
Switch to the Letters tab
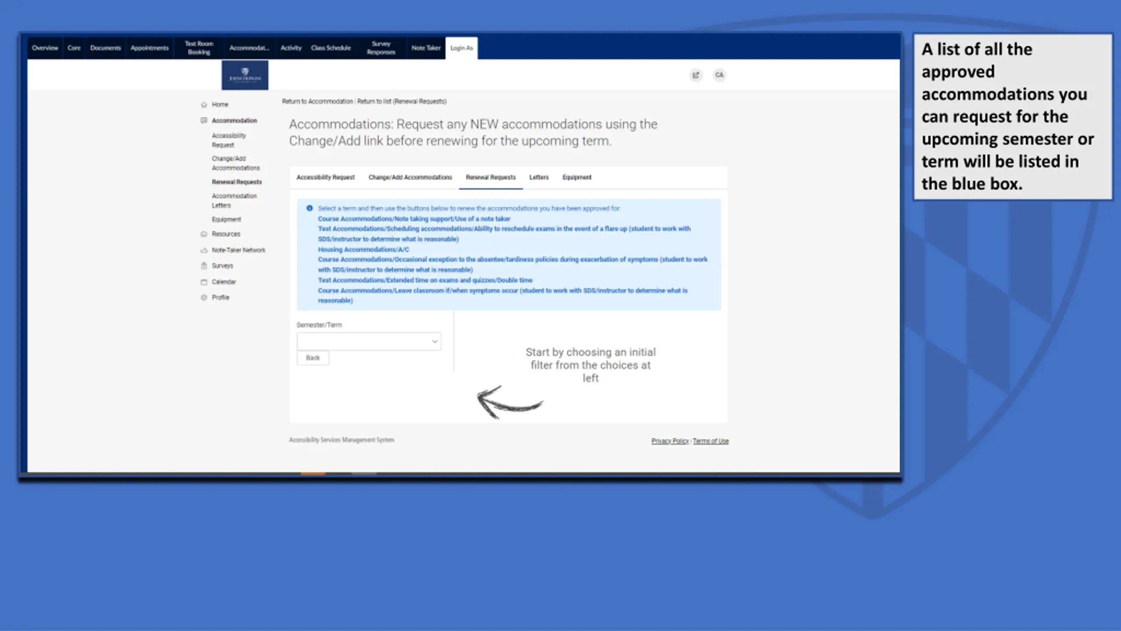539,177
